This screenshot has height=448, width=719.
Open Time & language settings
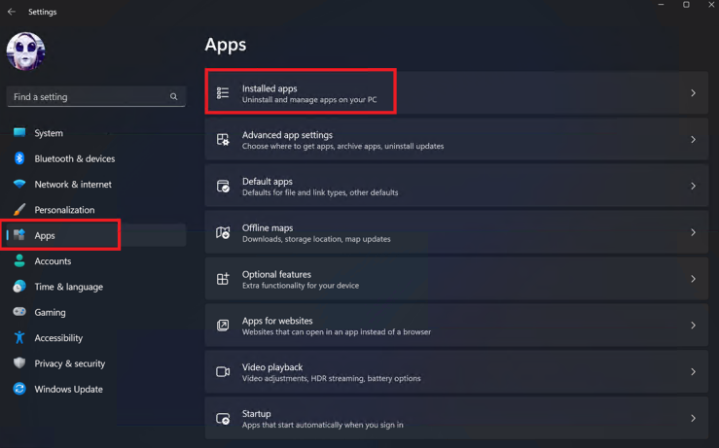tap(68, 287)
